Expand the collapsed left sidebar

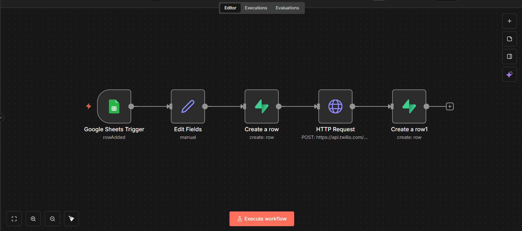1,118
